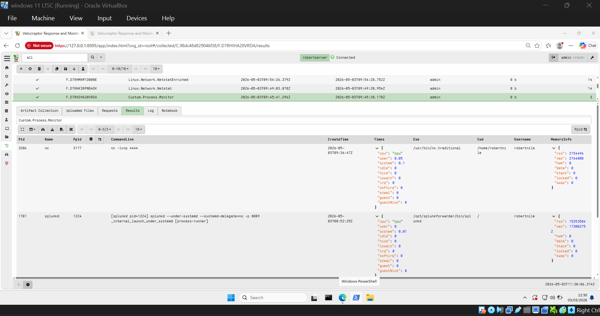The height and width of the screenshot is (316, 600).
Task: Download results table with download icon
Action: pyautogui.click(x=52, y=129)
